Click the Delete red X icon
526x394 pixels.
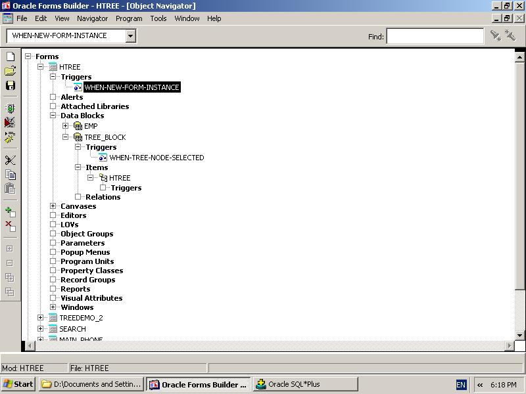(x=10, y=226)
